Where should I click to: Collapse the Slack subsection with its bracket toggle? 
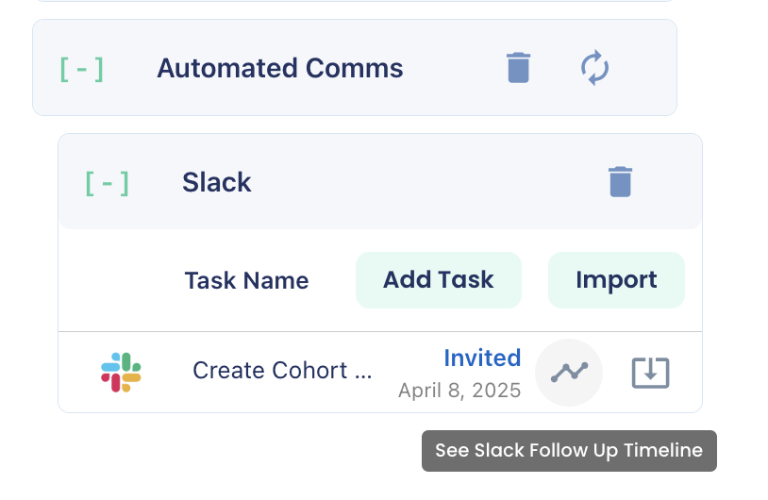click(107, 183)
